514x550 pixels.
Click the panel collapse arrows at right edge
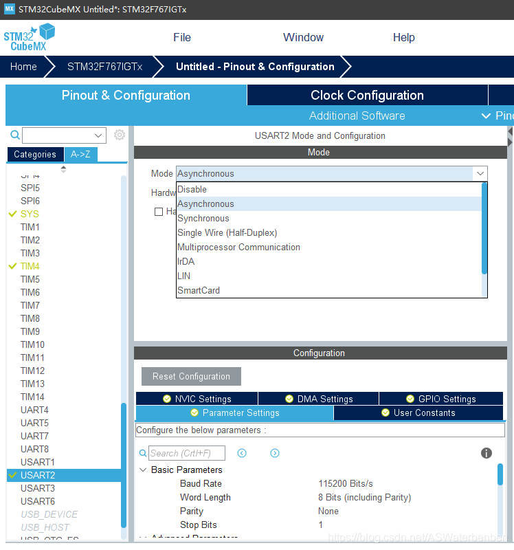[510, 137]
